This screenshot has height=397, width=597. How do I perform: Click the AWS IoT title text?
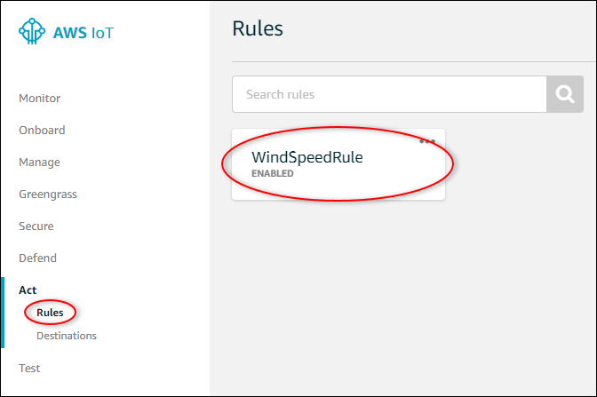(83, 33)
